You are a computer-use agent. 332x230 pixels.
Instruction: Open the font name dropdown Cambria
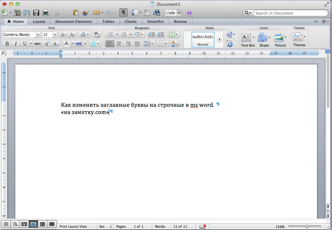[x=38, y=35]
